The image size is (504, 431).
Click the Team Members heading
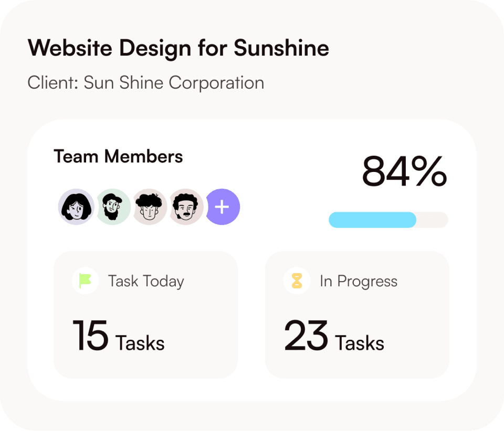click(x=118, y=156)
